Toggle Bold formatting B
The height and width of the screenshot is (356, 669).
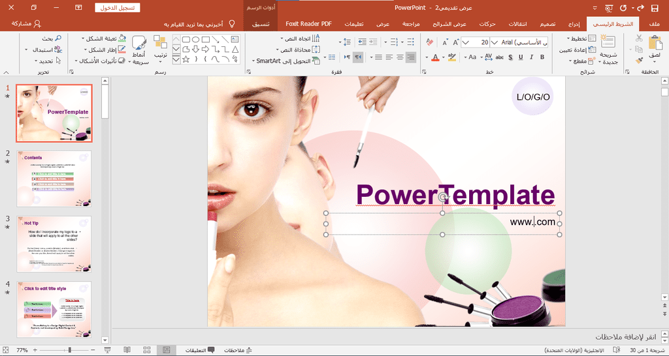tap(542, 57)
